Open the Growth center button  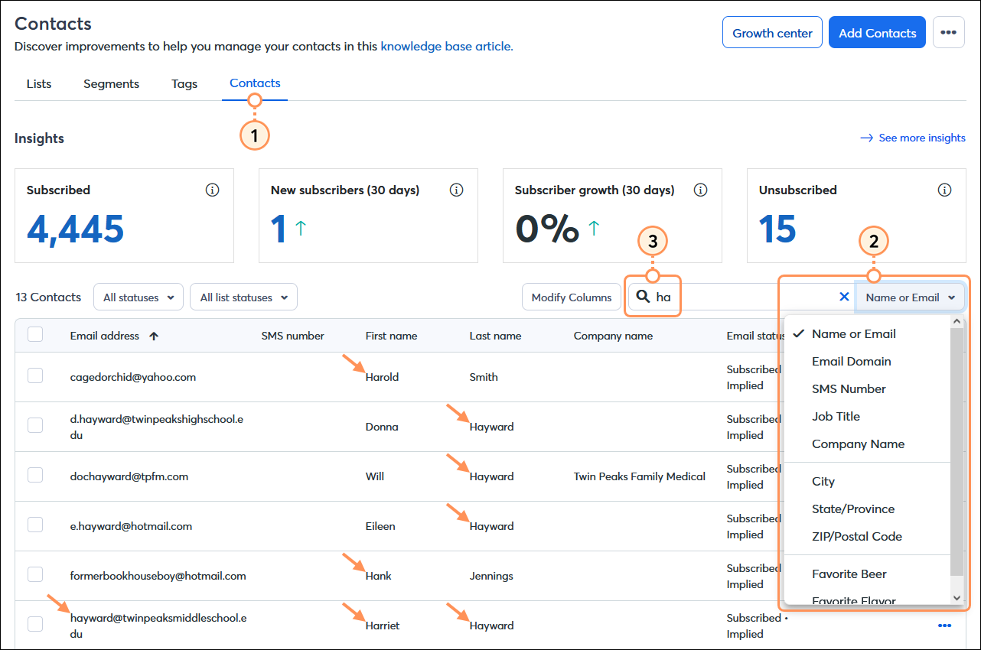pos(772,33)
